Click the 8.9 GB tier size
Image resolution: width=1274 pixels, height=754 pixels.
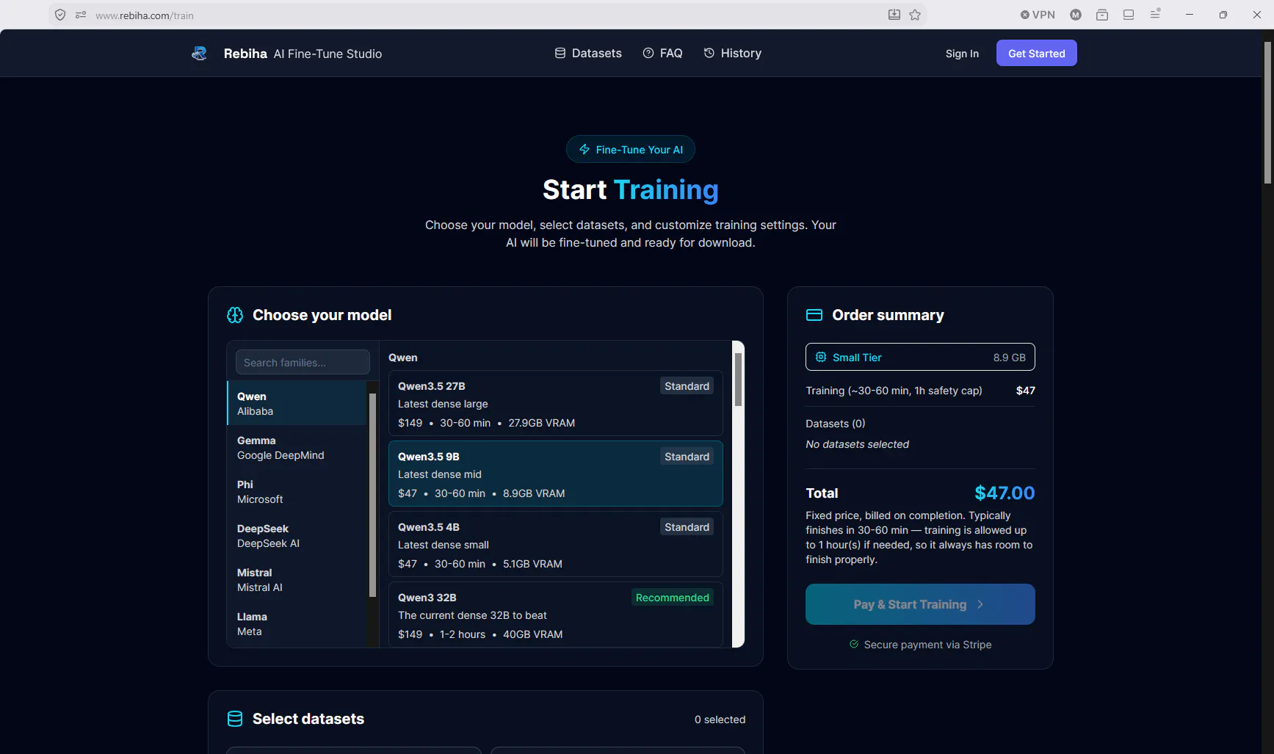tap(1010, 358)
